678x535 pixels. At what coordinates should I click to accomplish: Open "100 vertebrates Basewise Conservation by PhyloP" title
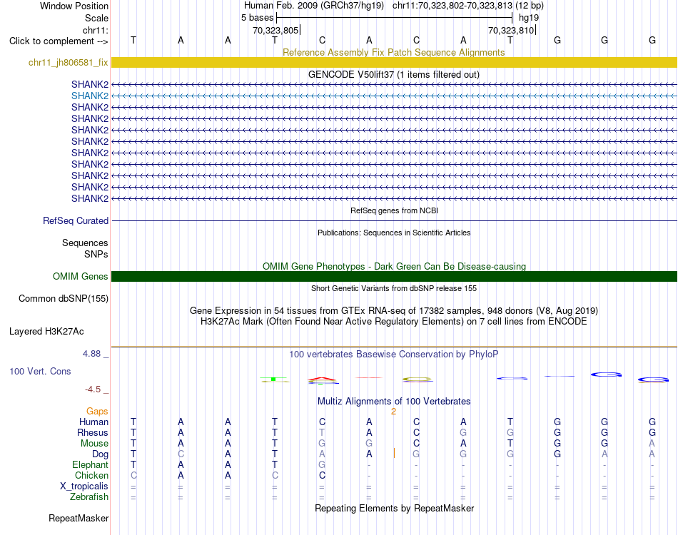coord(394,355)
